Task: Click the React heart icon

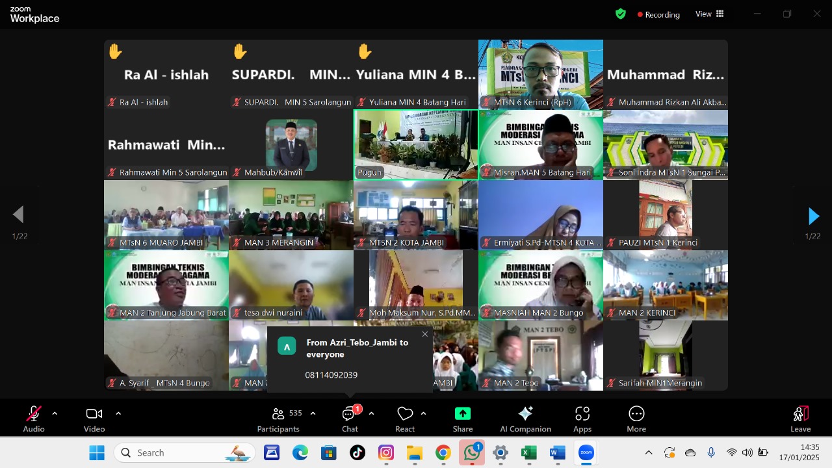Action: 405,418
